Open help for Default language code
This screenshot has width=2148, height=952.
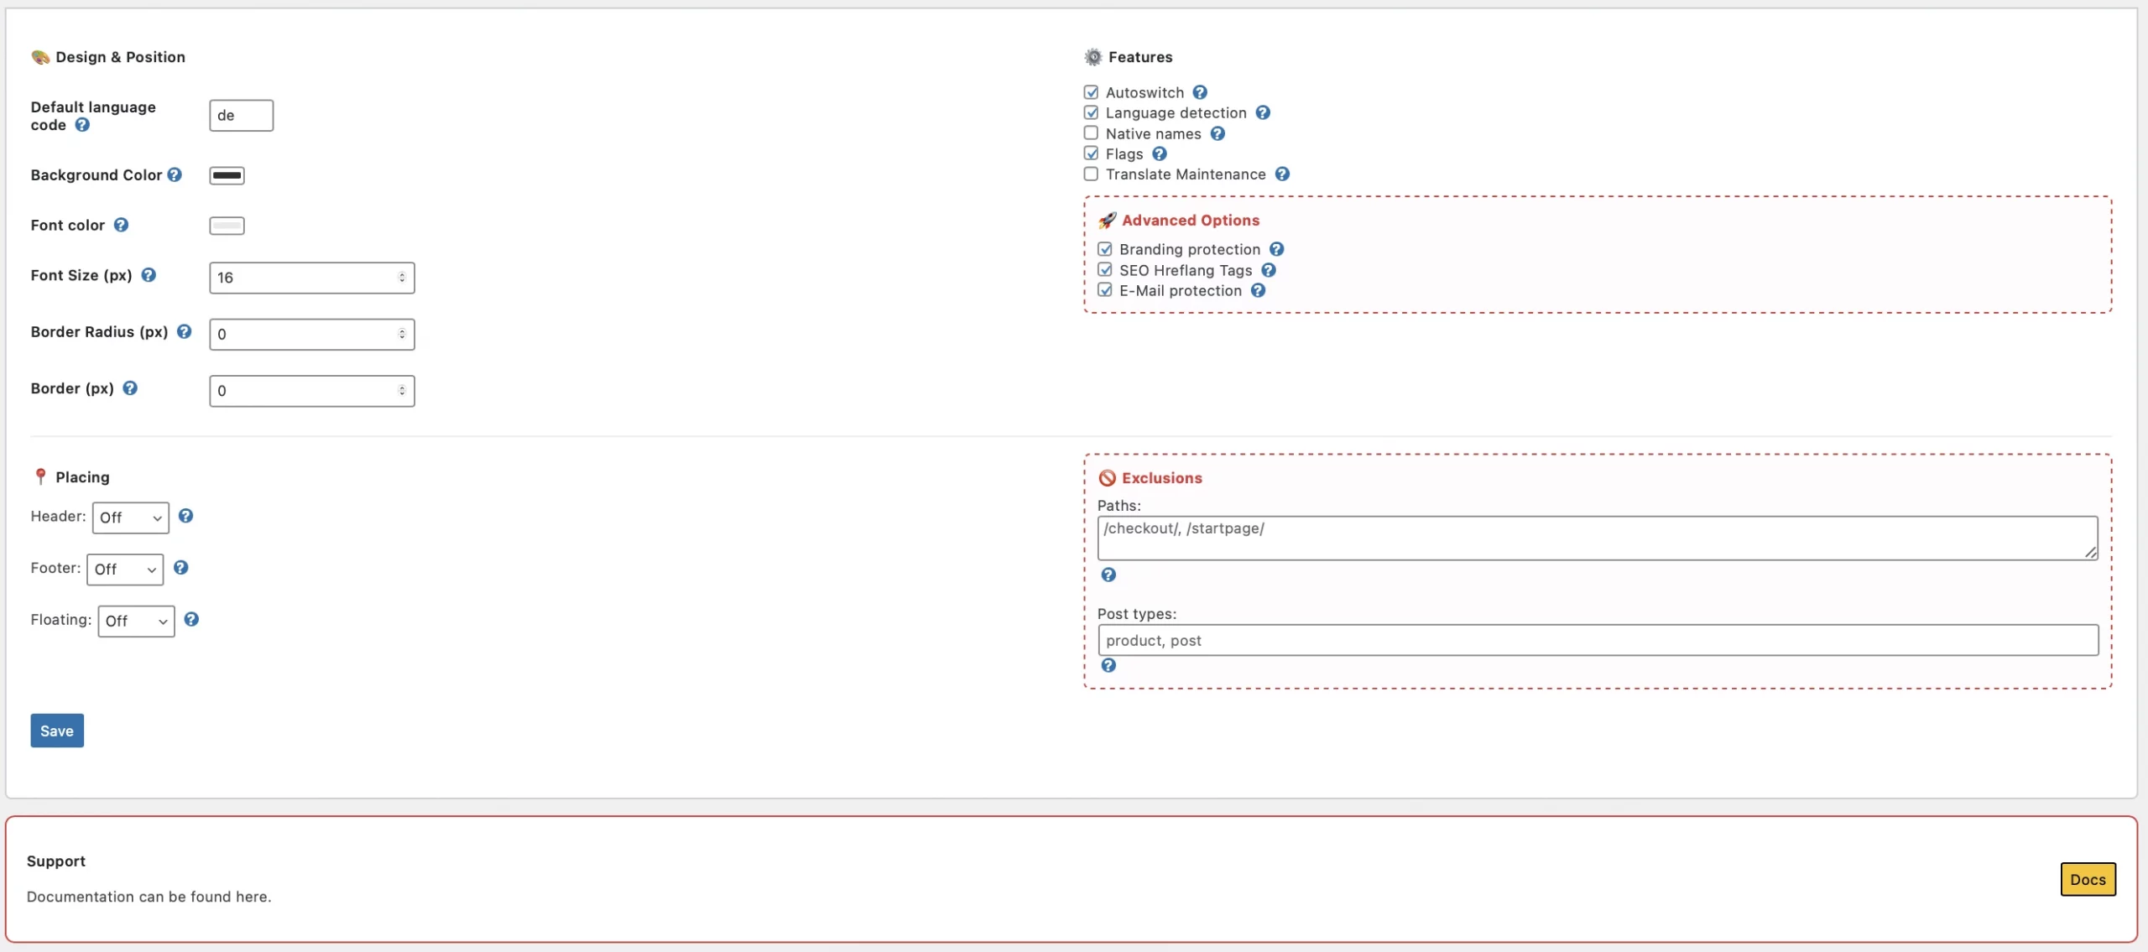click(x=82, y=125)
